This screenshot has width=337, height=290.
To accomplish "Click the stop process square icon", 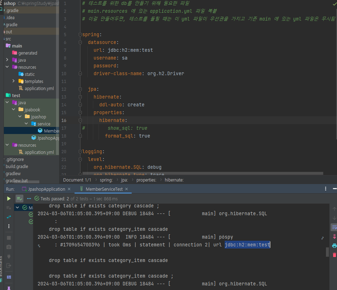I will 9,238.
